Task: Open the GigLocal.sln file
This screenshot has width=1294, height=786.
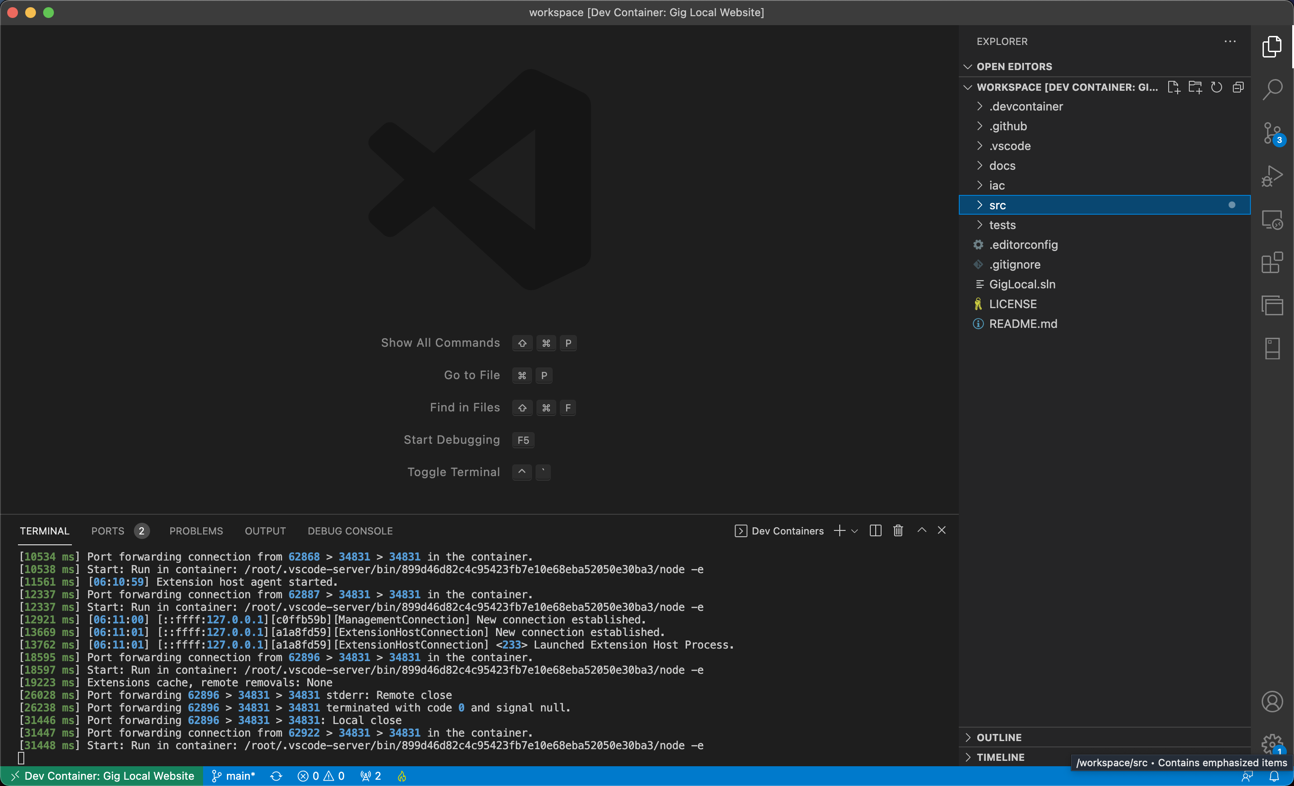Action: (x=1104, y=284)
